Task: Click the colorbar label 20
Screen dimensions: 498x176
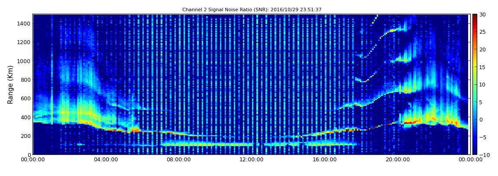Action: tap(482, 49)
